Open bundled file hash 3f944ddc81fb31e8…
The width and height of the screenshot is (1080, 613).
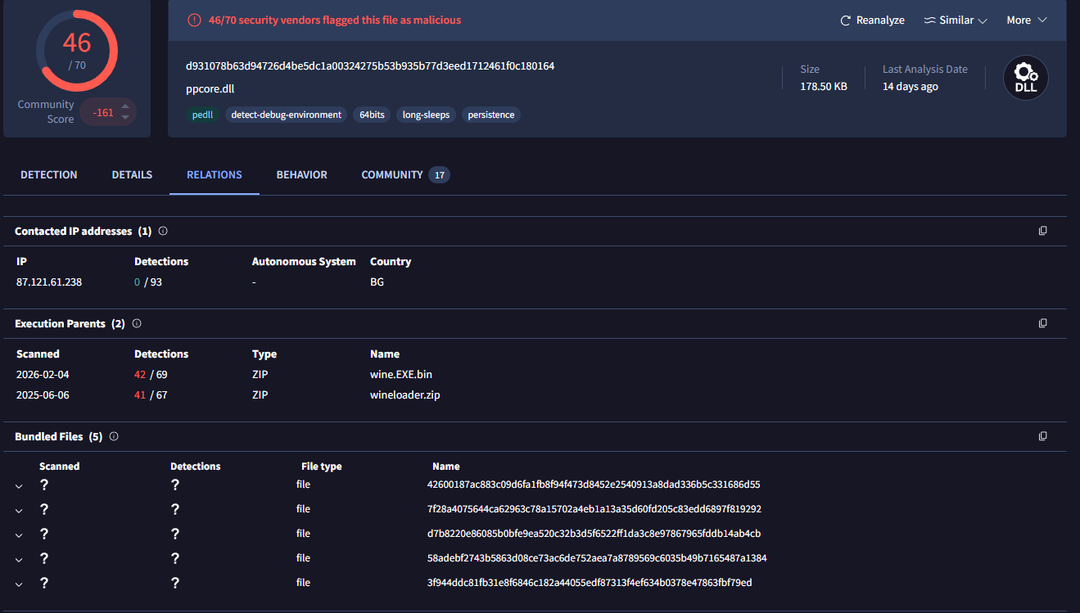(x=590, y=583)
